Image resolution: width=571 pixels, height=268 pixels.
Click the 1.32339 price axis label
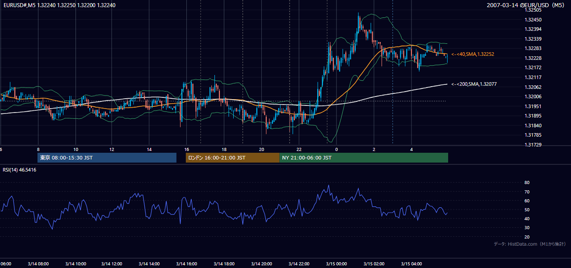click(533, 39)
